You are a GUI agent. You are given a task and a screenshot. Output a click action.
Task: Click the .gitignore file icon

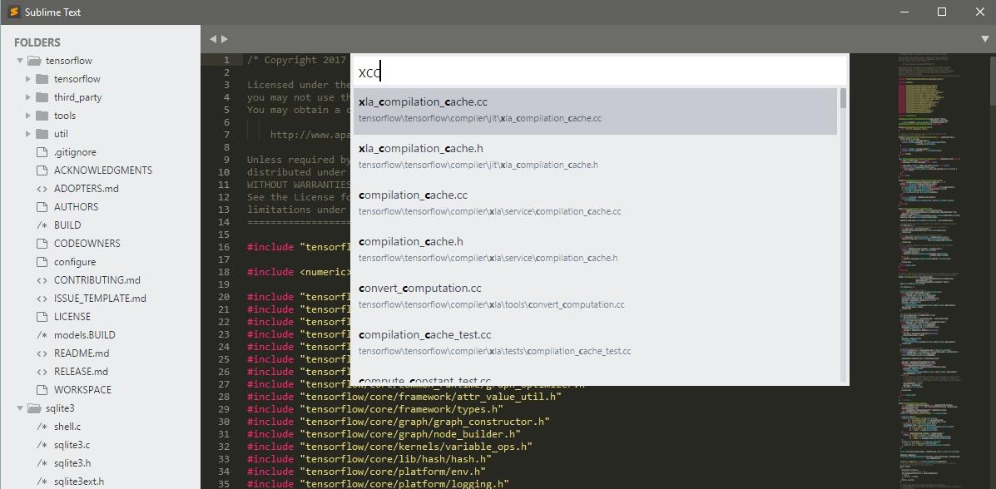tap(42, 152)
